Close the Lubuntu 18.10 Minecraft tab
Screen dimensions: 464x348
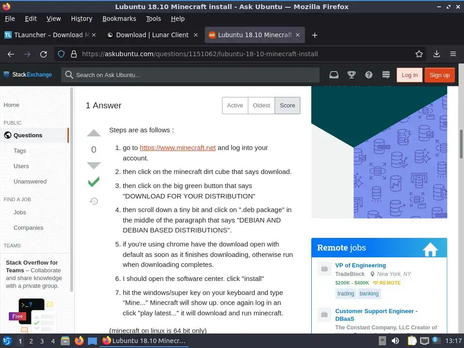[298, 35]
